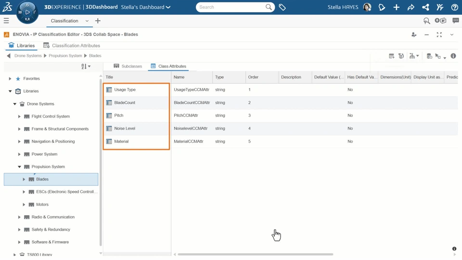The height and width of the screenshot is (260, 462).
Task: Click the add attribute table icon
Action: click(391, 56)
